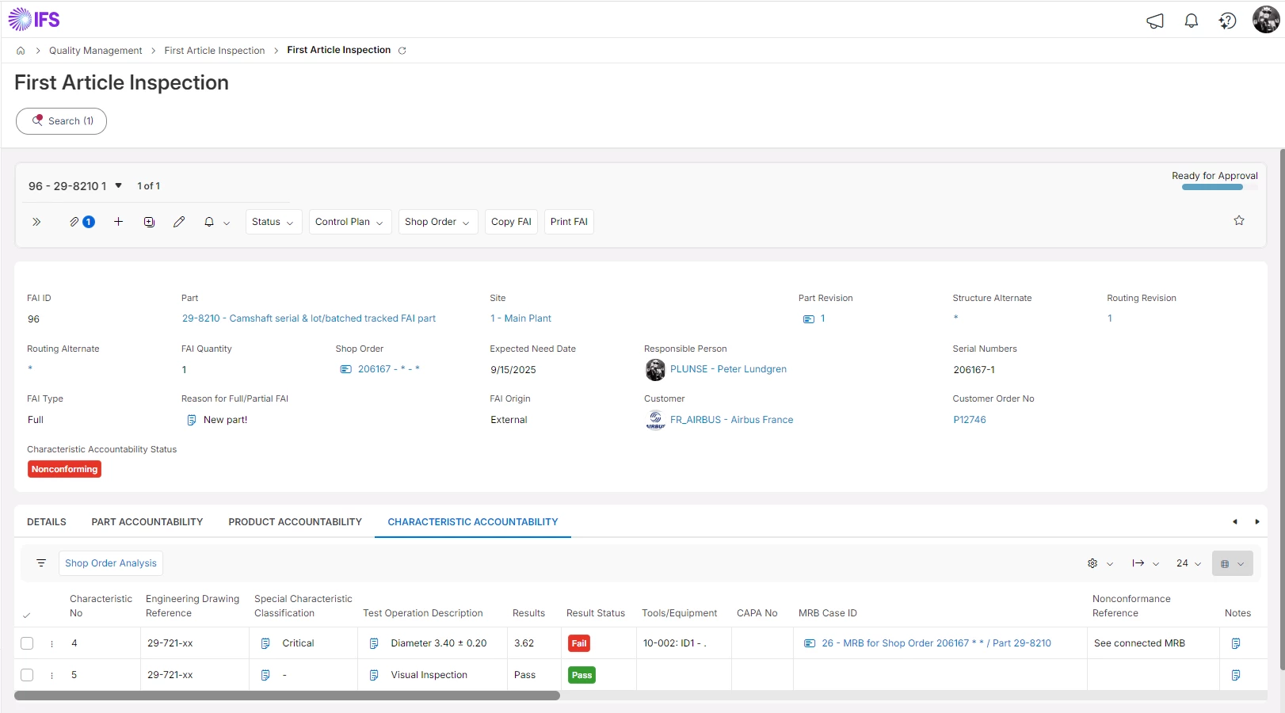This screenshot has width=1285, height=713.
Task: Expand navigation with double chevron icon
Action: [x=36, y=222]
